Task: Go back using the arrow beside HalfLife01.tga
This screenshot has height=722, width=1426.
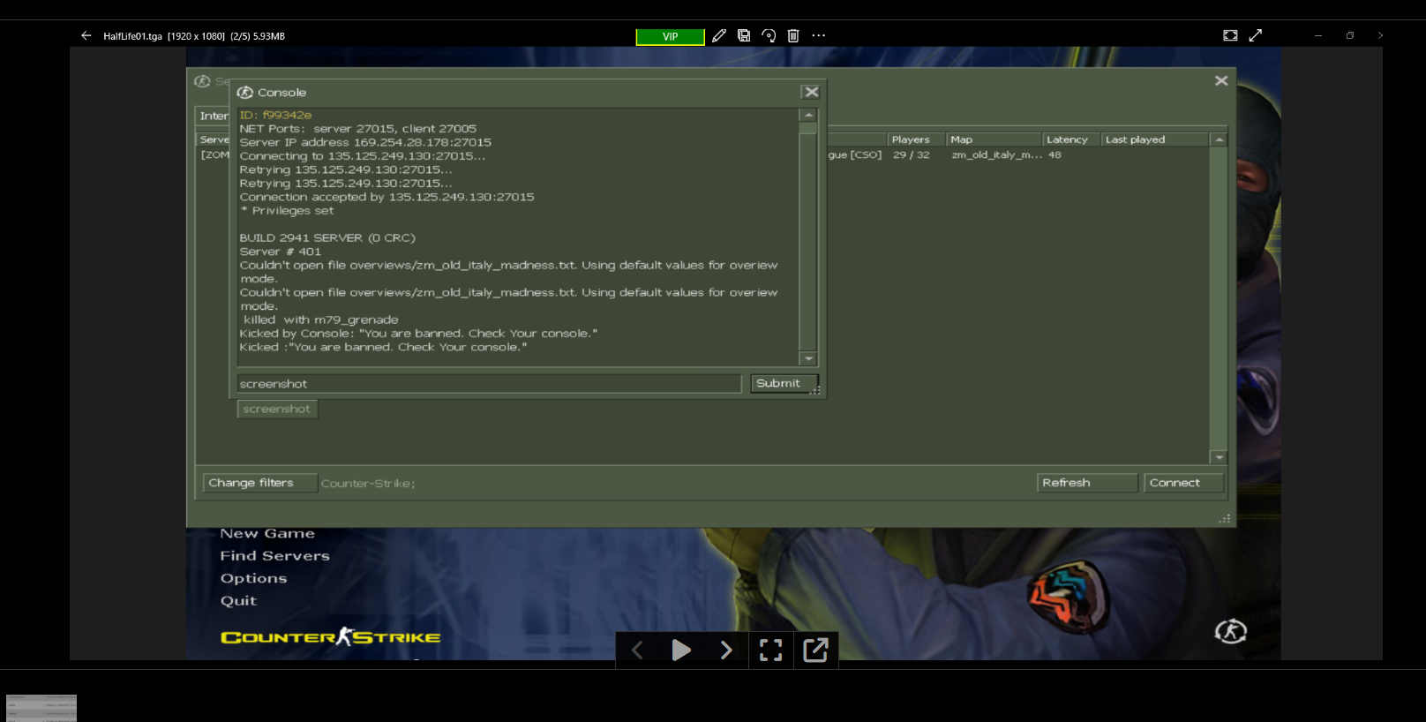Action: [x=86, y=35]
